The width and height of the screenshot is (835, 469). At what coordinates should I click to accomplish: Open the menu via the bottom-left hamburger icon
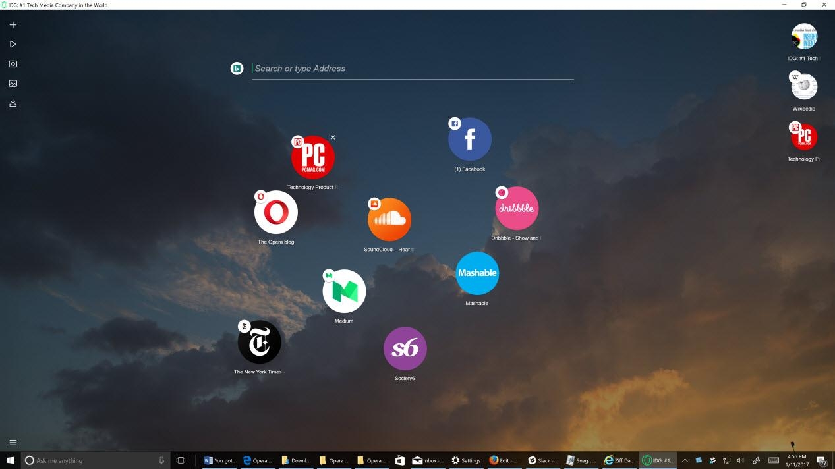13,442
